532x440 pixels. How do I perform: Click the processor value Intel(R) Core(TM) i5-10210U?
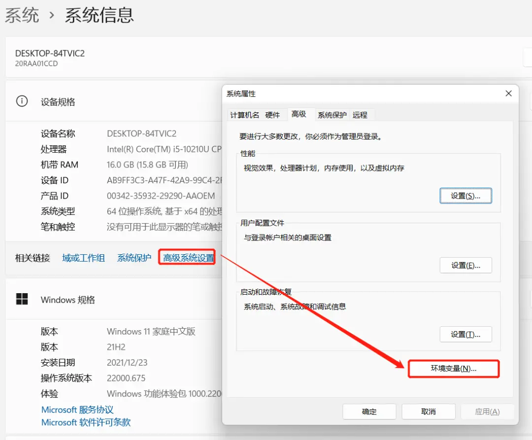click(164, 149)
